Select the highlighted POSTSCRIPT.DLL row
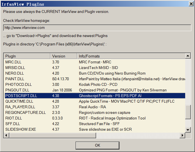Screen dimensions: 195x152 click(95, 96)
